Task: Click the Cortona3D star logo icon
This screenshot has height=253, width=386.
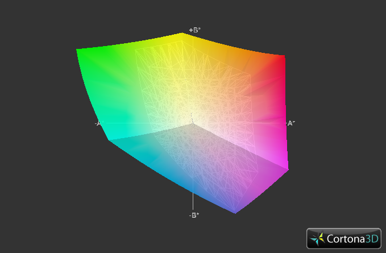Action: (317, 238)
